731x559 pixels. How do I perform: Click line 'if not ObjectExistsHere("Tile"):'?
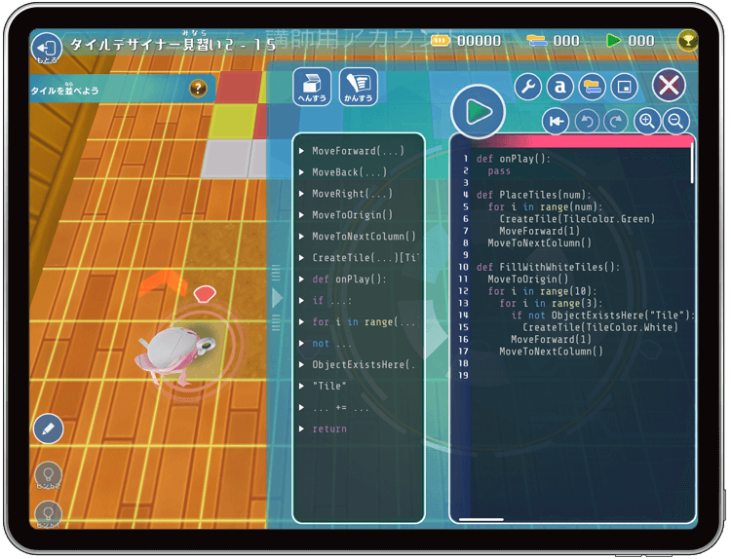[602, 316]
